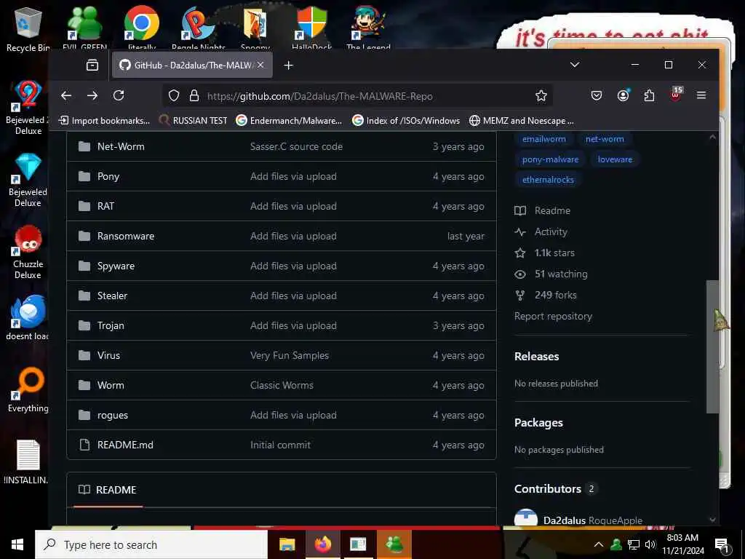Screen dimensions: 745x559
Task: Click the pony-malware topic tag
Action: pyautogui.click(x=550, y=159)
